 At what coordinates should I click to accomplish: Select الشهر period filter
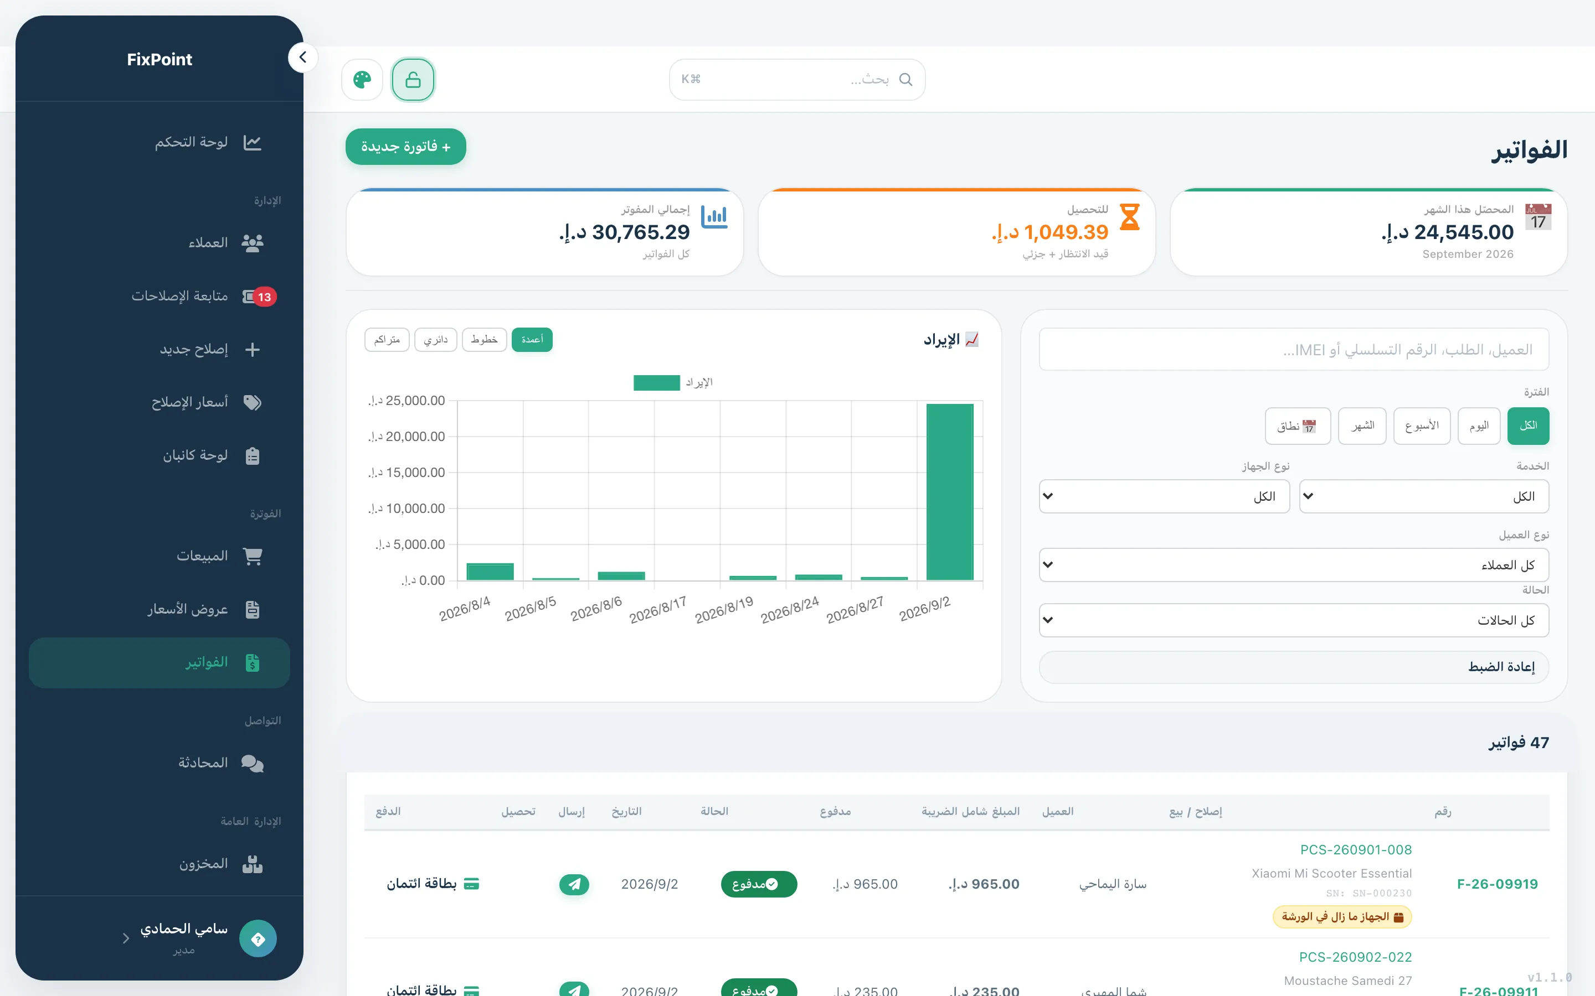tap(1362, 426)
